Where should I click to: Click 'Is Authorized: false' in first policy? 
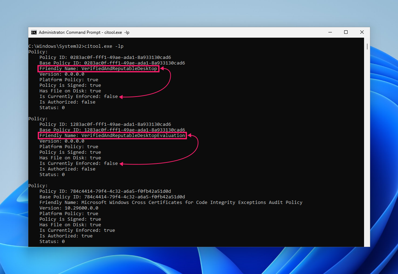(67, 102)
